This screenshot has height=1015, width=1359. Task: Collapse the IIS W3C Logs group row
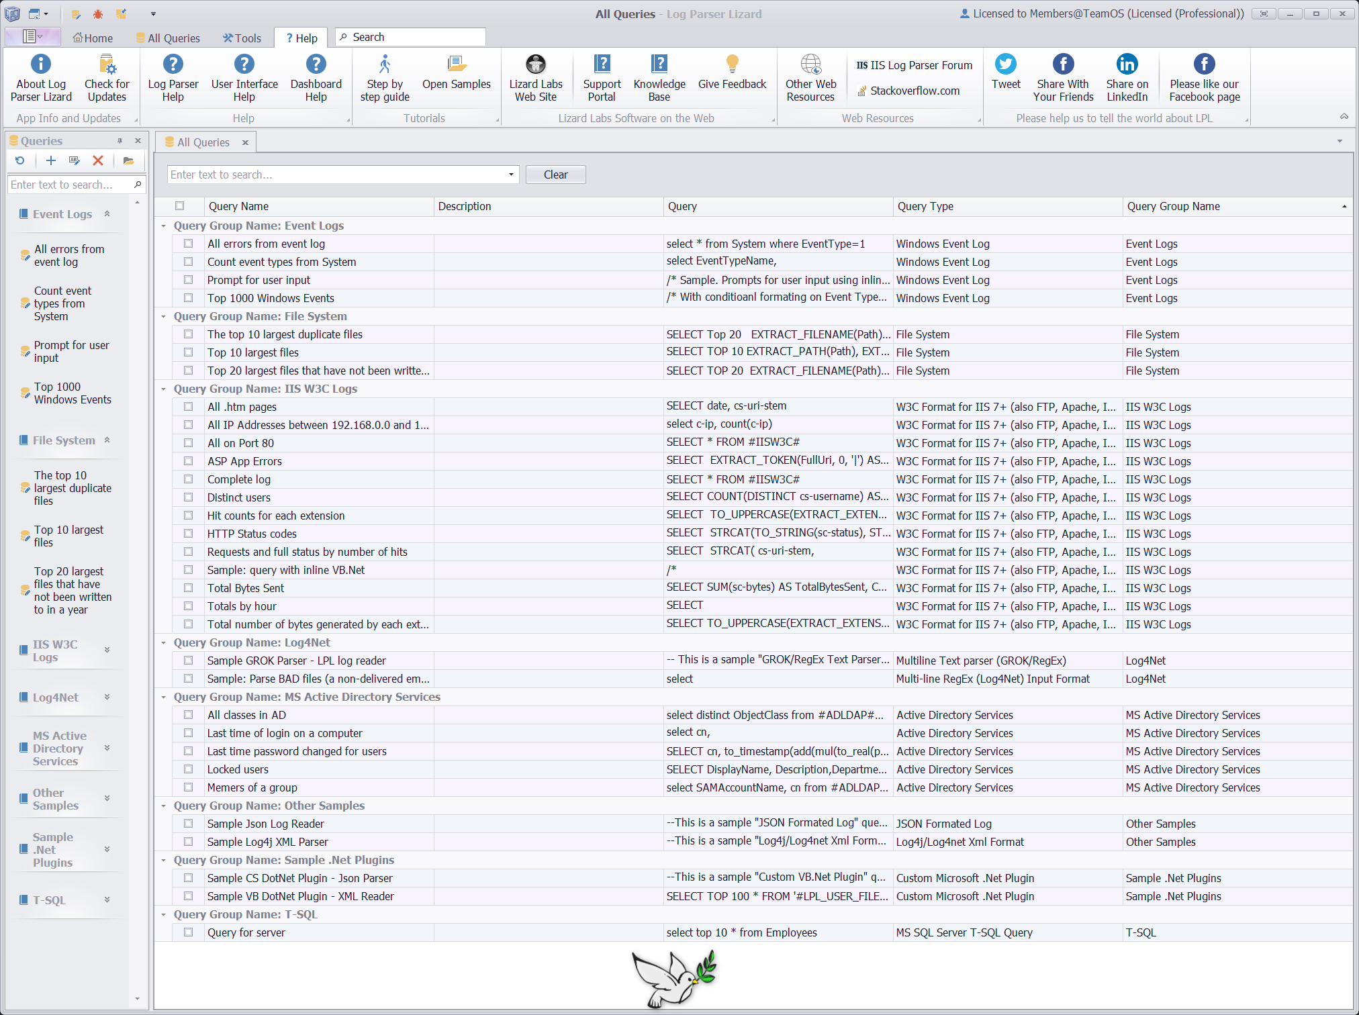tap(163, 389)
